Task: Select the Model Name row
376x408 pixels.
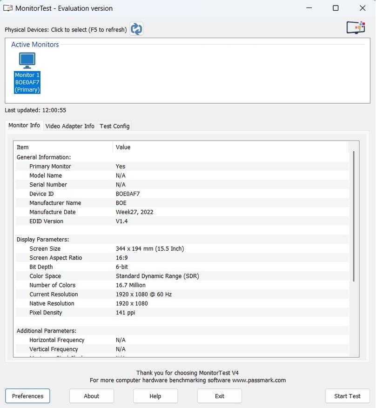Action: click(182, 175)
